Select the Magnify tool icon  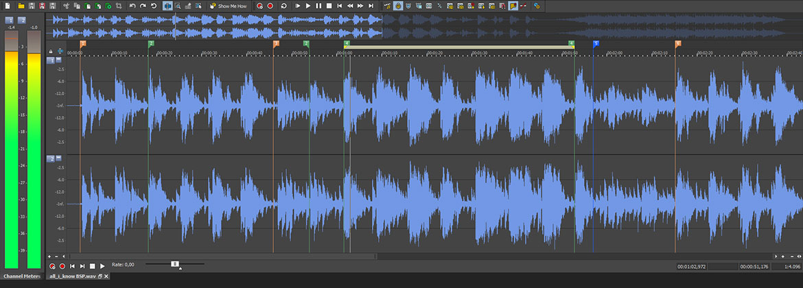click(178, 5)
